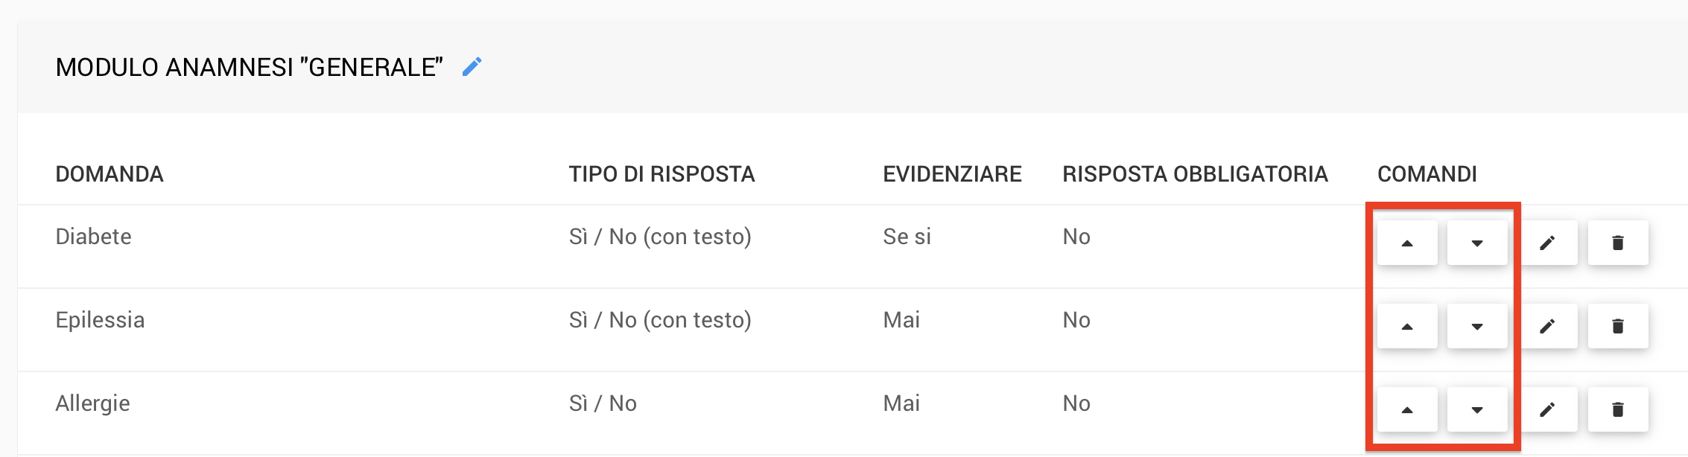
Task: Move the Diabete question up
Action: pyautogui.click(x=1407, y=243)
